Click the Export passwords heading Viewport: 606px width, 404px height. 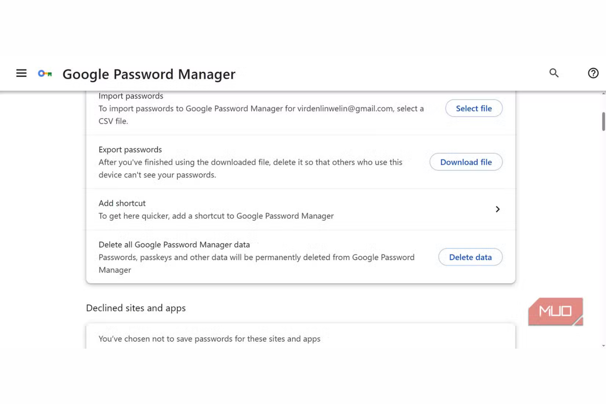tap(130, 149)
